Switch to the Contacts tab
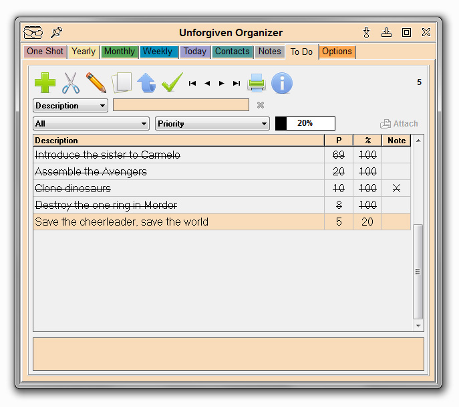The image size is (459, 407). pos(233,52)
